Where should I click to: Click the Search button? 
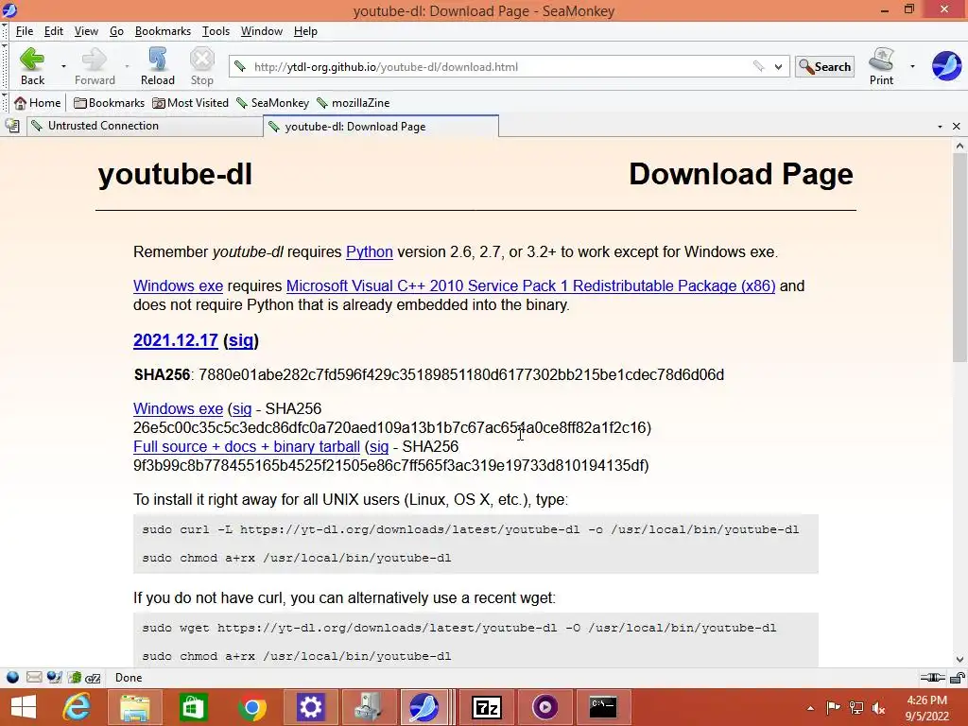[x=824, y=67]
